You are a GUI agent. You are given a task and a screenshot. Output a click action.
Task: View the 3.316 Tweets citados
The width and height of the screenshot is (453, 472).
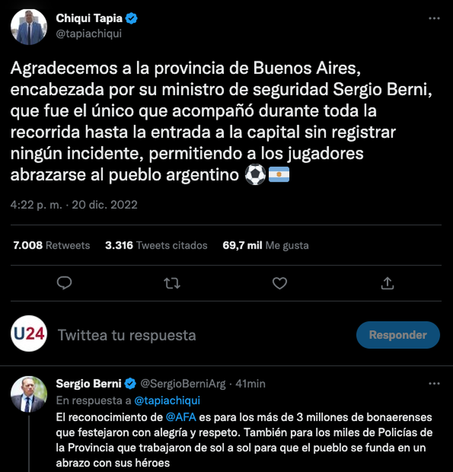pos(156,245)
